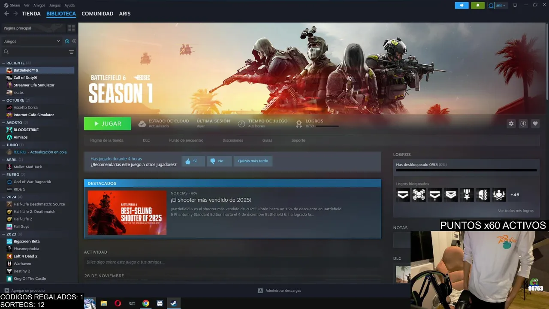Click the Agregar un producto plus icon
The height and width of the screenshot is (309, 549).
tap(6, 291)
